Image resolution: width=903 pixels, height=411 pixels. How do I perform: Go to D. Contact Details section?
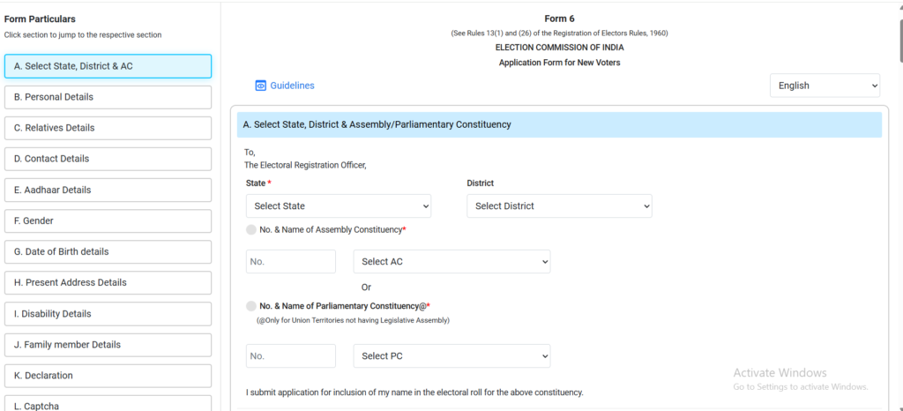tap(108, 159)
